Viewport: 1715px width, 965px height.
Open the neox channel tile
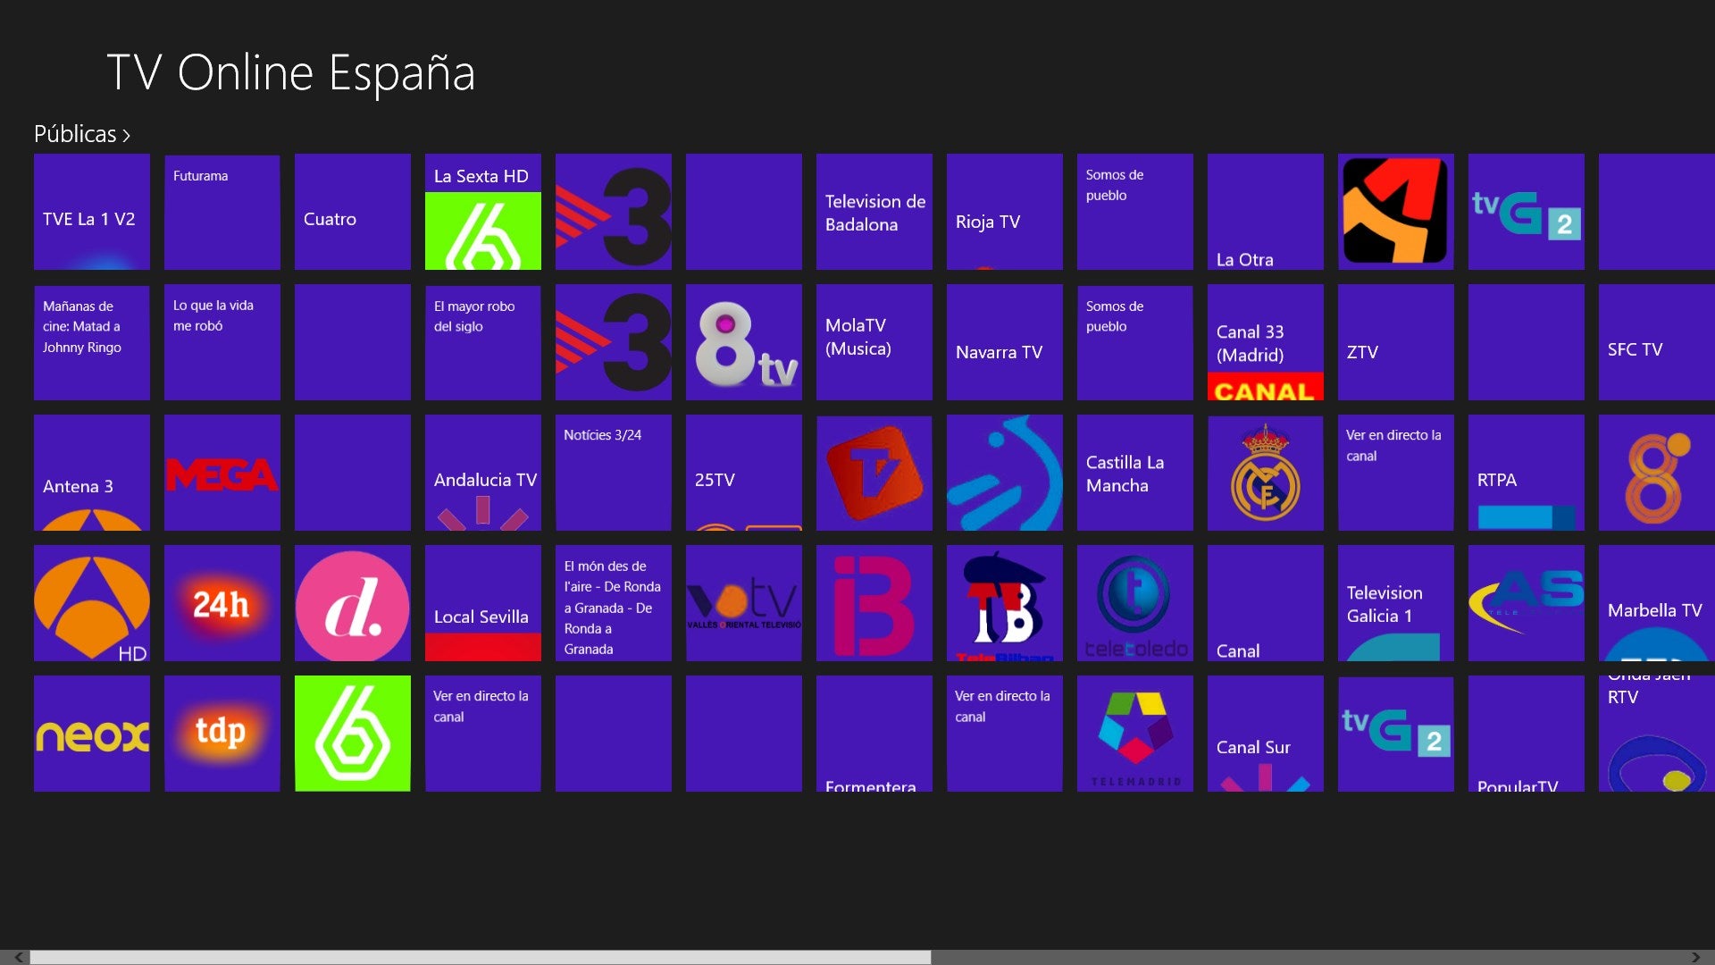point(92,734)
